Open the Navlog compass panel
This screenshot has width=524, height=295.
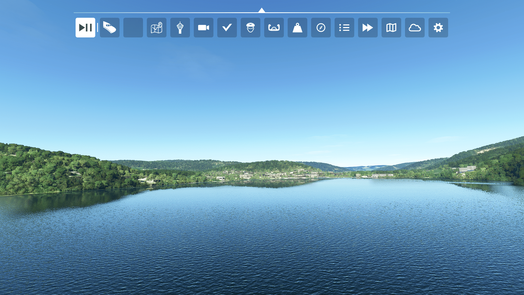[321, 28]
